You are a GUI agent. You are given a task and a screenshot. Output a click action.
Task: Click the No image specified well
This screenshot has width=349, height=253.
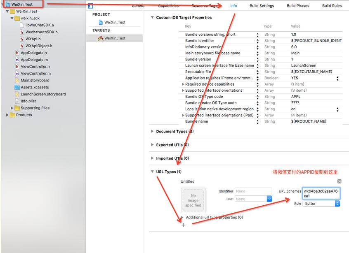[x=193, y=200]
